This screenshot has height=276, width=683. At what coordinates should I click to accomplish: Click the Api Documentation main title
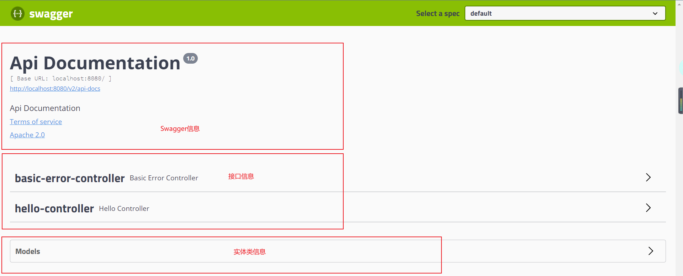[95, 63]
